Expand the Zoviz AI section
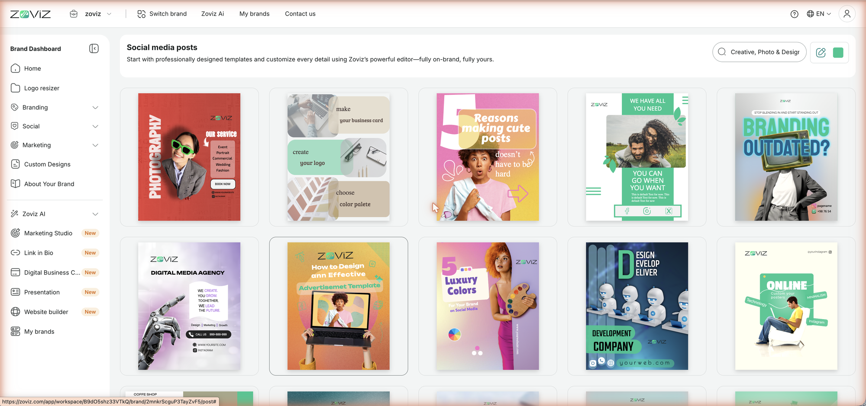The image size is (866, 406). [x=95, y=214]
